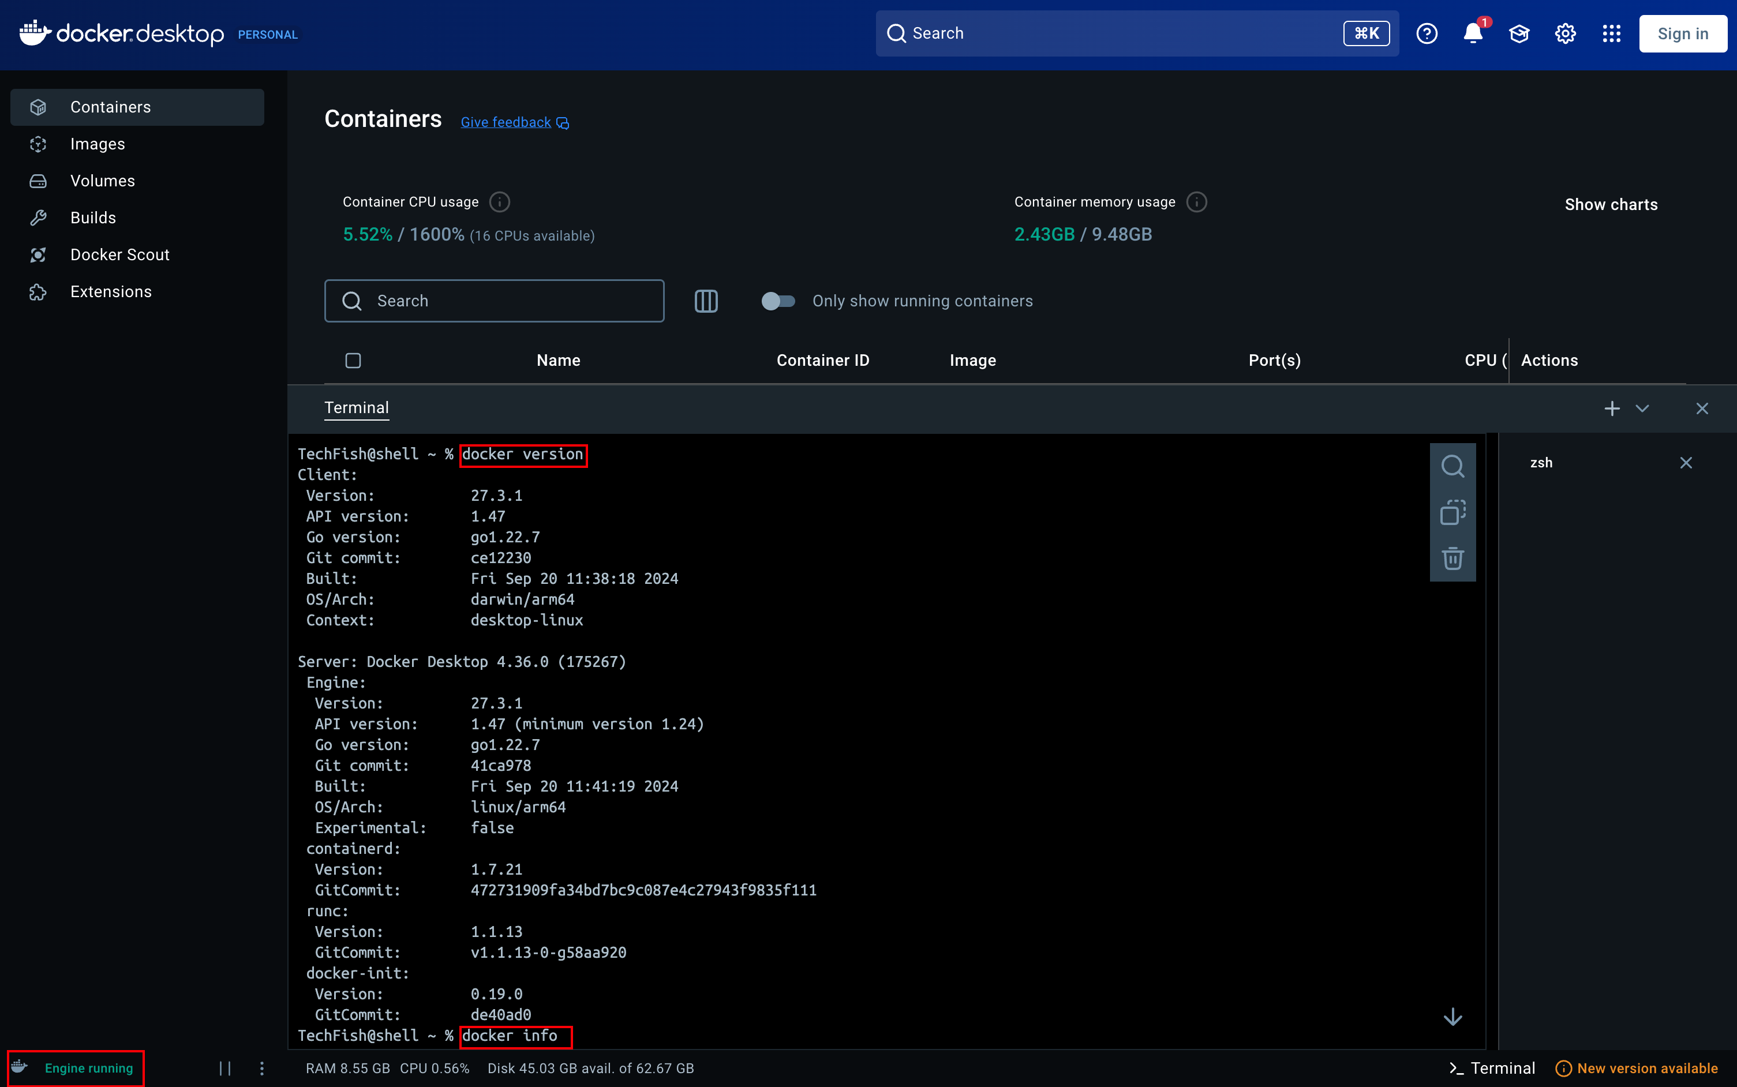Click the Container ID column header
The image size is (1737, 1087).
click(822, 360)
